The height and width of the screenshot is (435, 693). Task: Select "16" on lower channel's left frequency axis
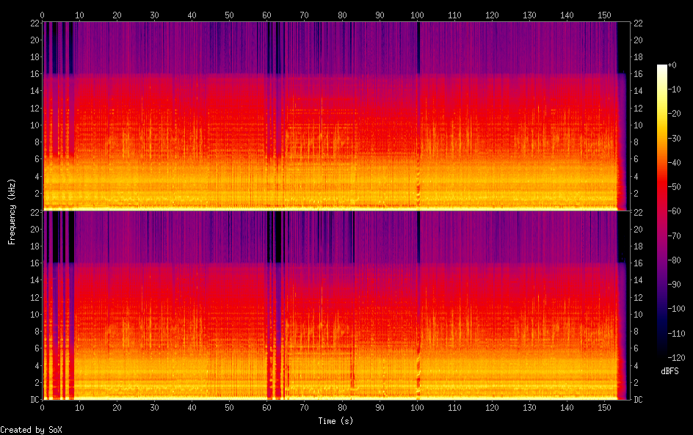click(35, 263)
